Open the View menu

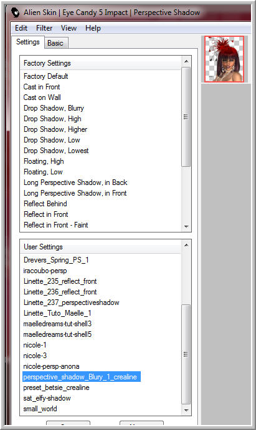pyautogui.click(x=69, y=28)
